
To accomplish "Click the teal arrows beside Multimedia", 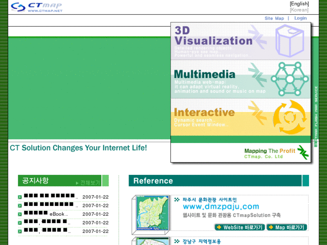I will pyautogui.click(x=258, y=75).
